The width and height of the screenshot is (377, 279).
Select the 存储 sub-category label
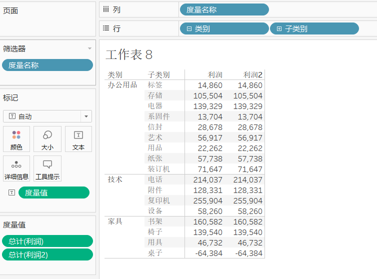coord(155,95)
